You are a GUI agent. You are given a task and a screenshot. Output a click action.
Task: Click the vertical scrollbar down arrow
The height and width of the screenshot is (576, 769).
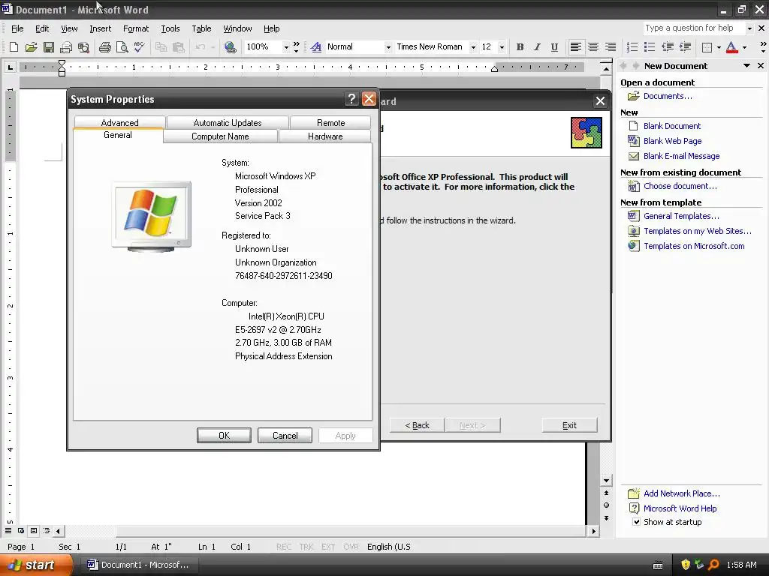tap(606, 481)
